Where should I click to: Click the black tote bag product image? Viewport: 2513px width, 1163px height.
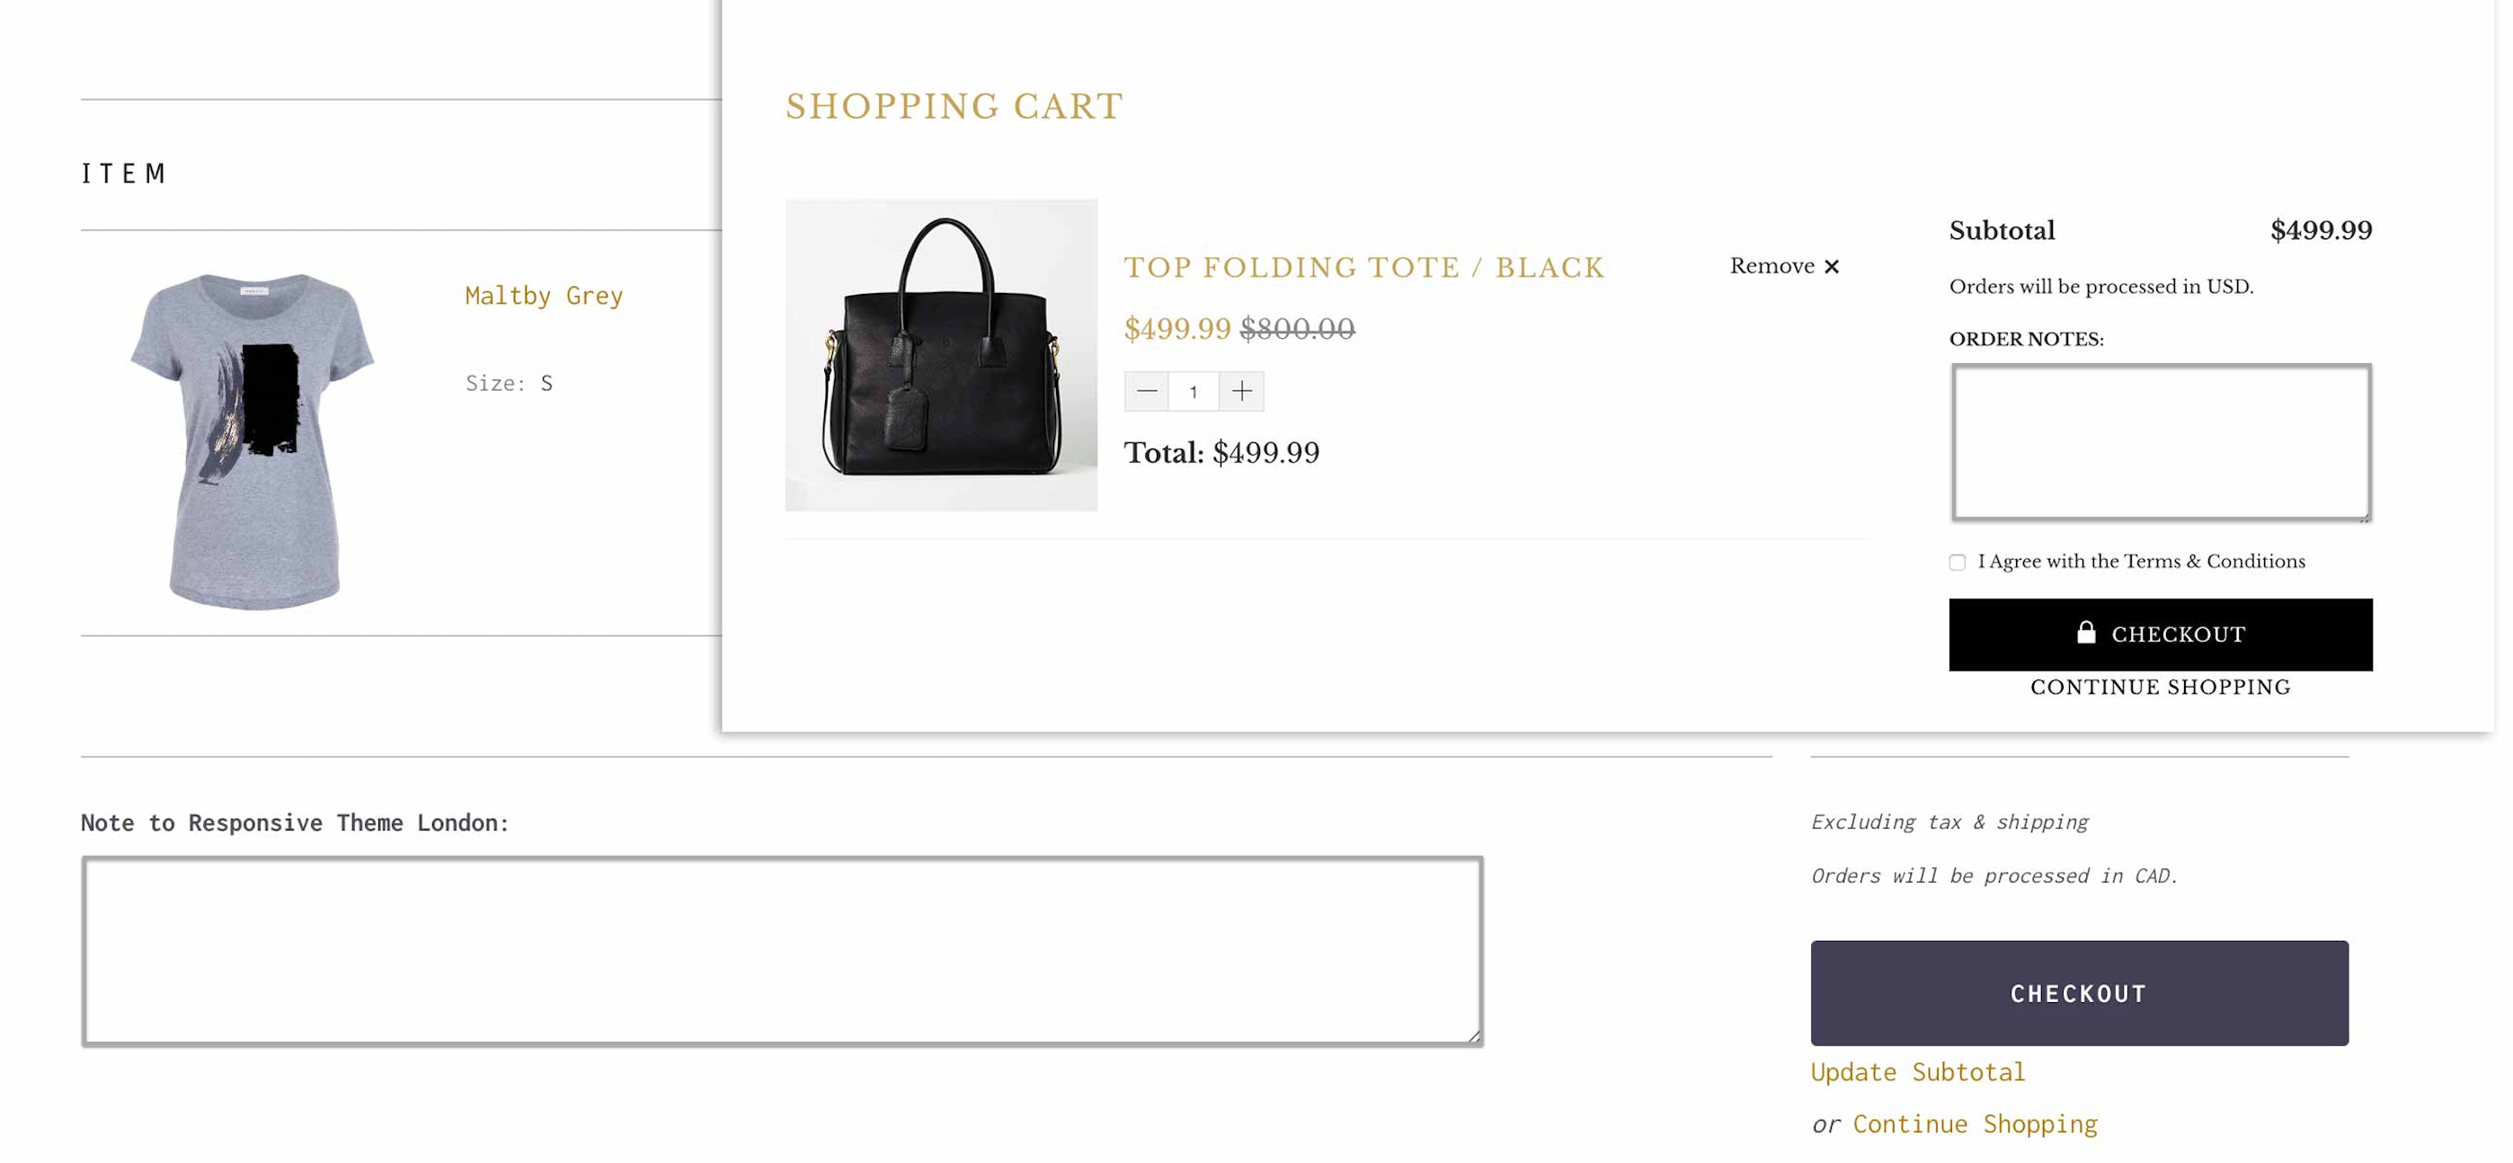pos(940,355)
